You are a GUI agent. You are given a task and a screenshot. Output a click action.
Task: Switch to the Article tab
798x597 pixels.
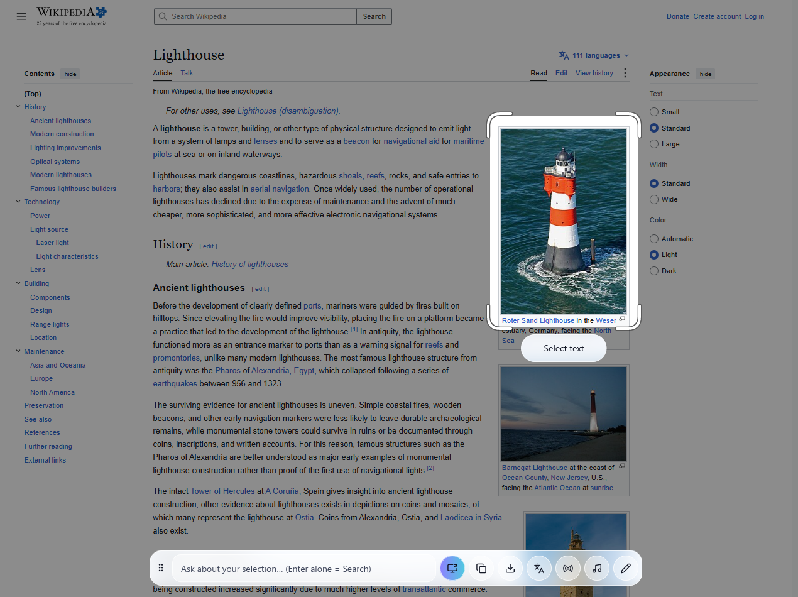[x=162, y=73]
